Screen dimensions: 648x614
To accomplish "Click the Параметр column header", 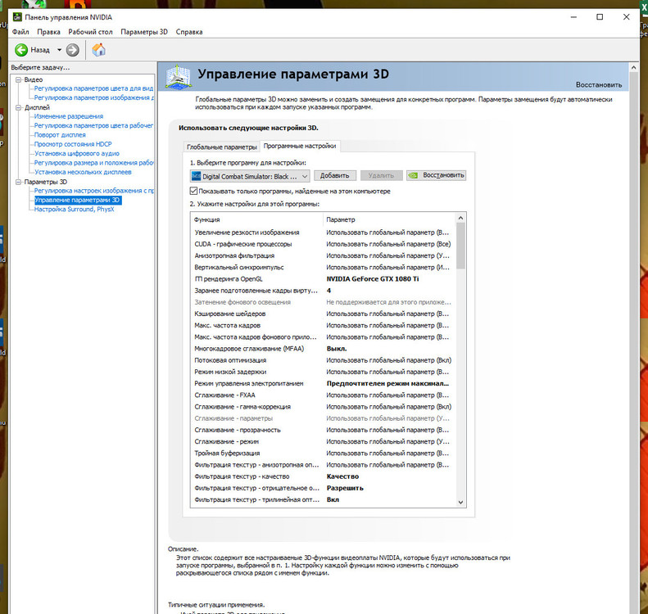I will [x=388, y=219].
